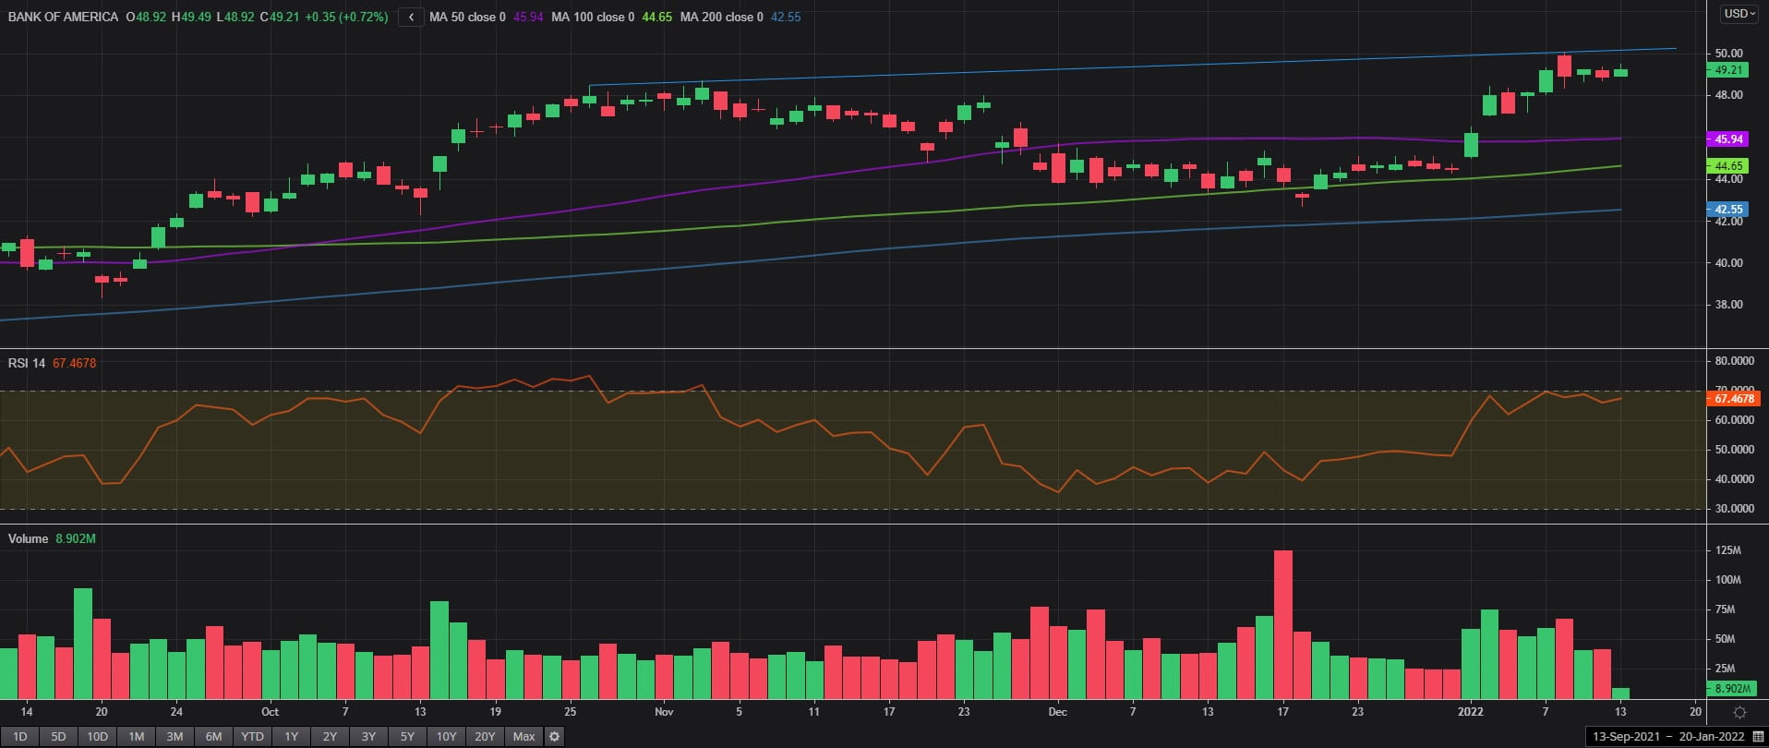Choose the 3M time range
This screenshot has height=748, width=1769.
coord(174,737)
